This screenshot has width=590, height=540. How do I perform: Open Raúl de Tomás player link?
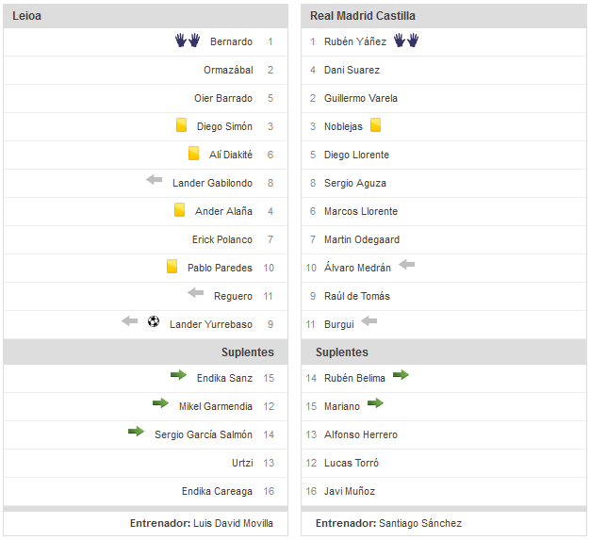coord(356,296)
